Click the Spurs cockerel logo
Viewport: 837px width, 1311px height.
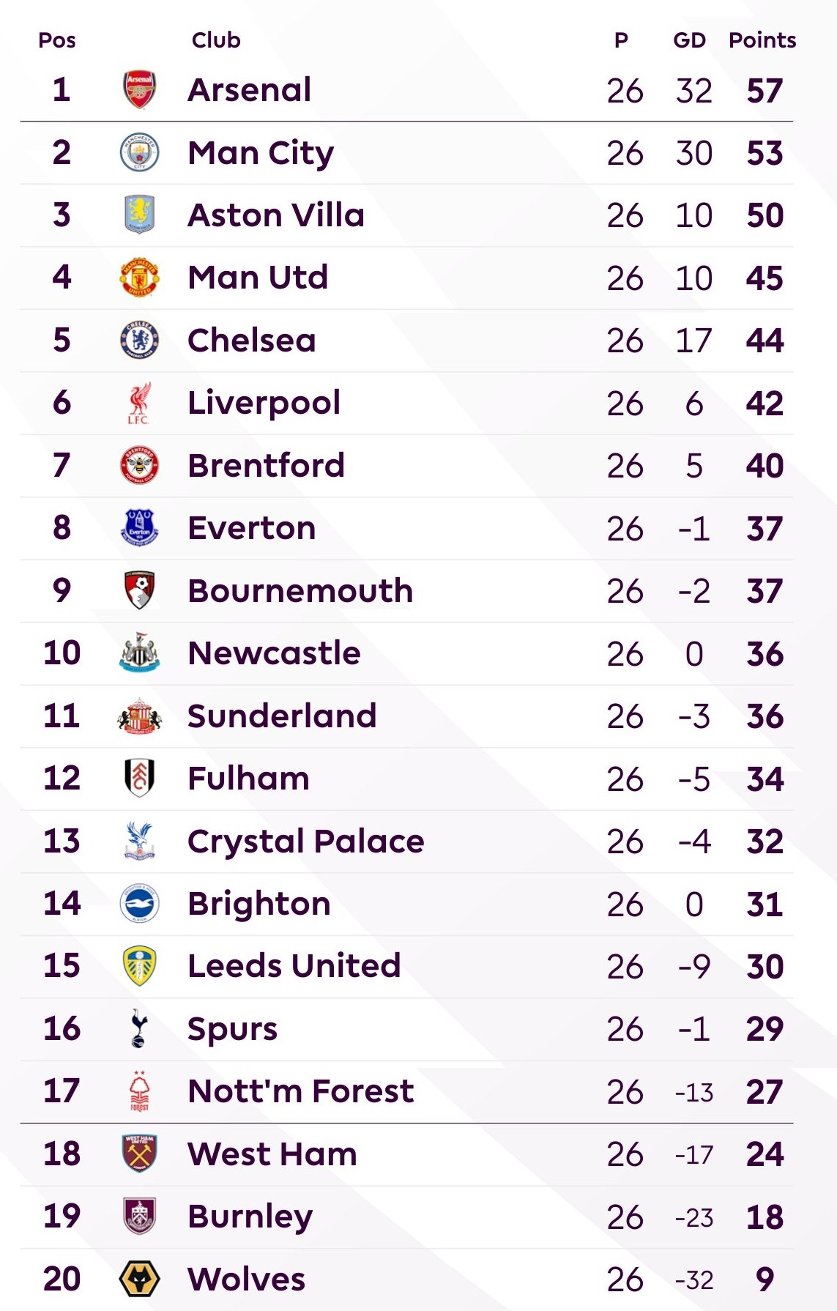point(139,1029)
